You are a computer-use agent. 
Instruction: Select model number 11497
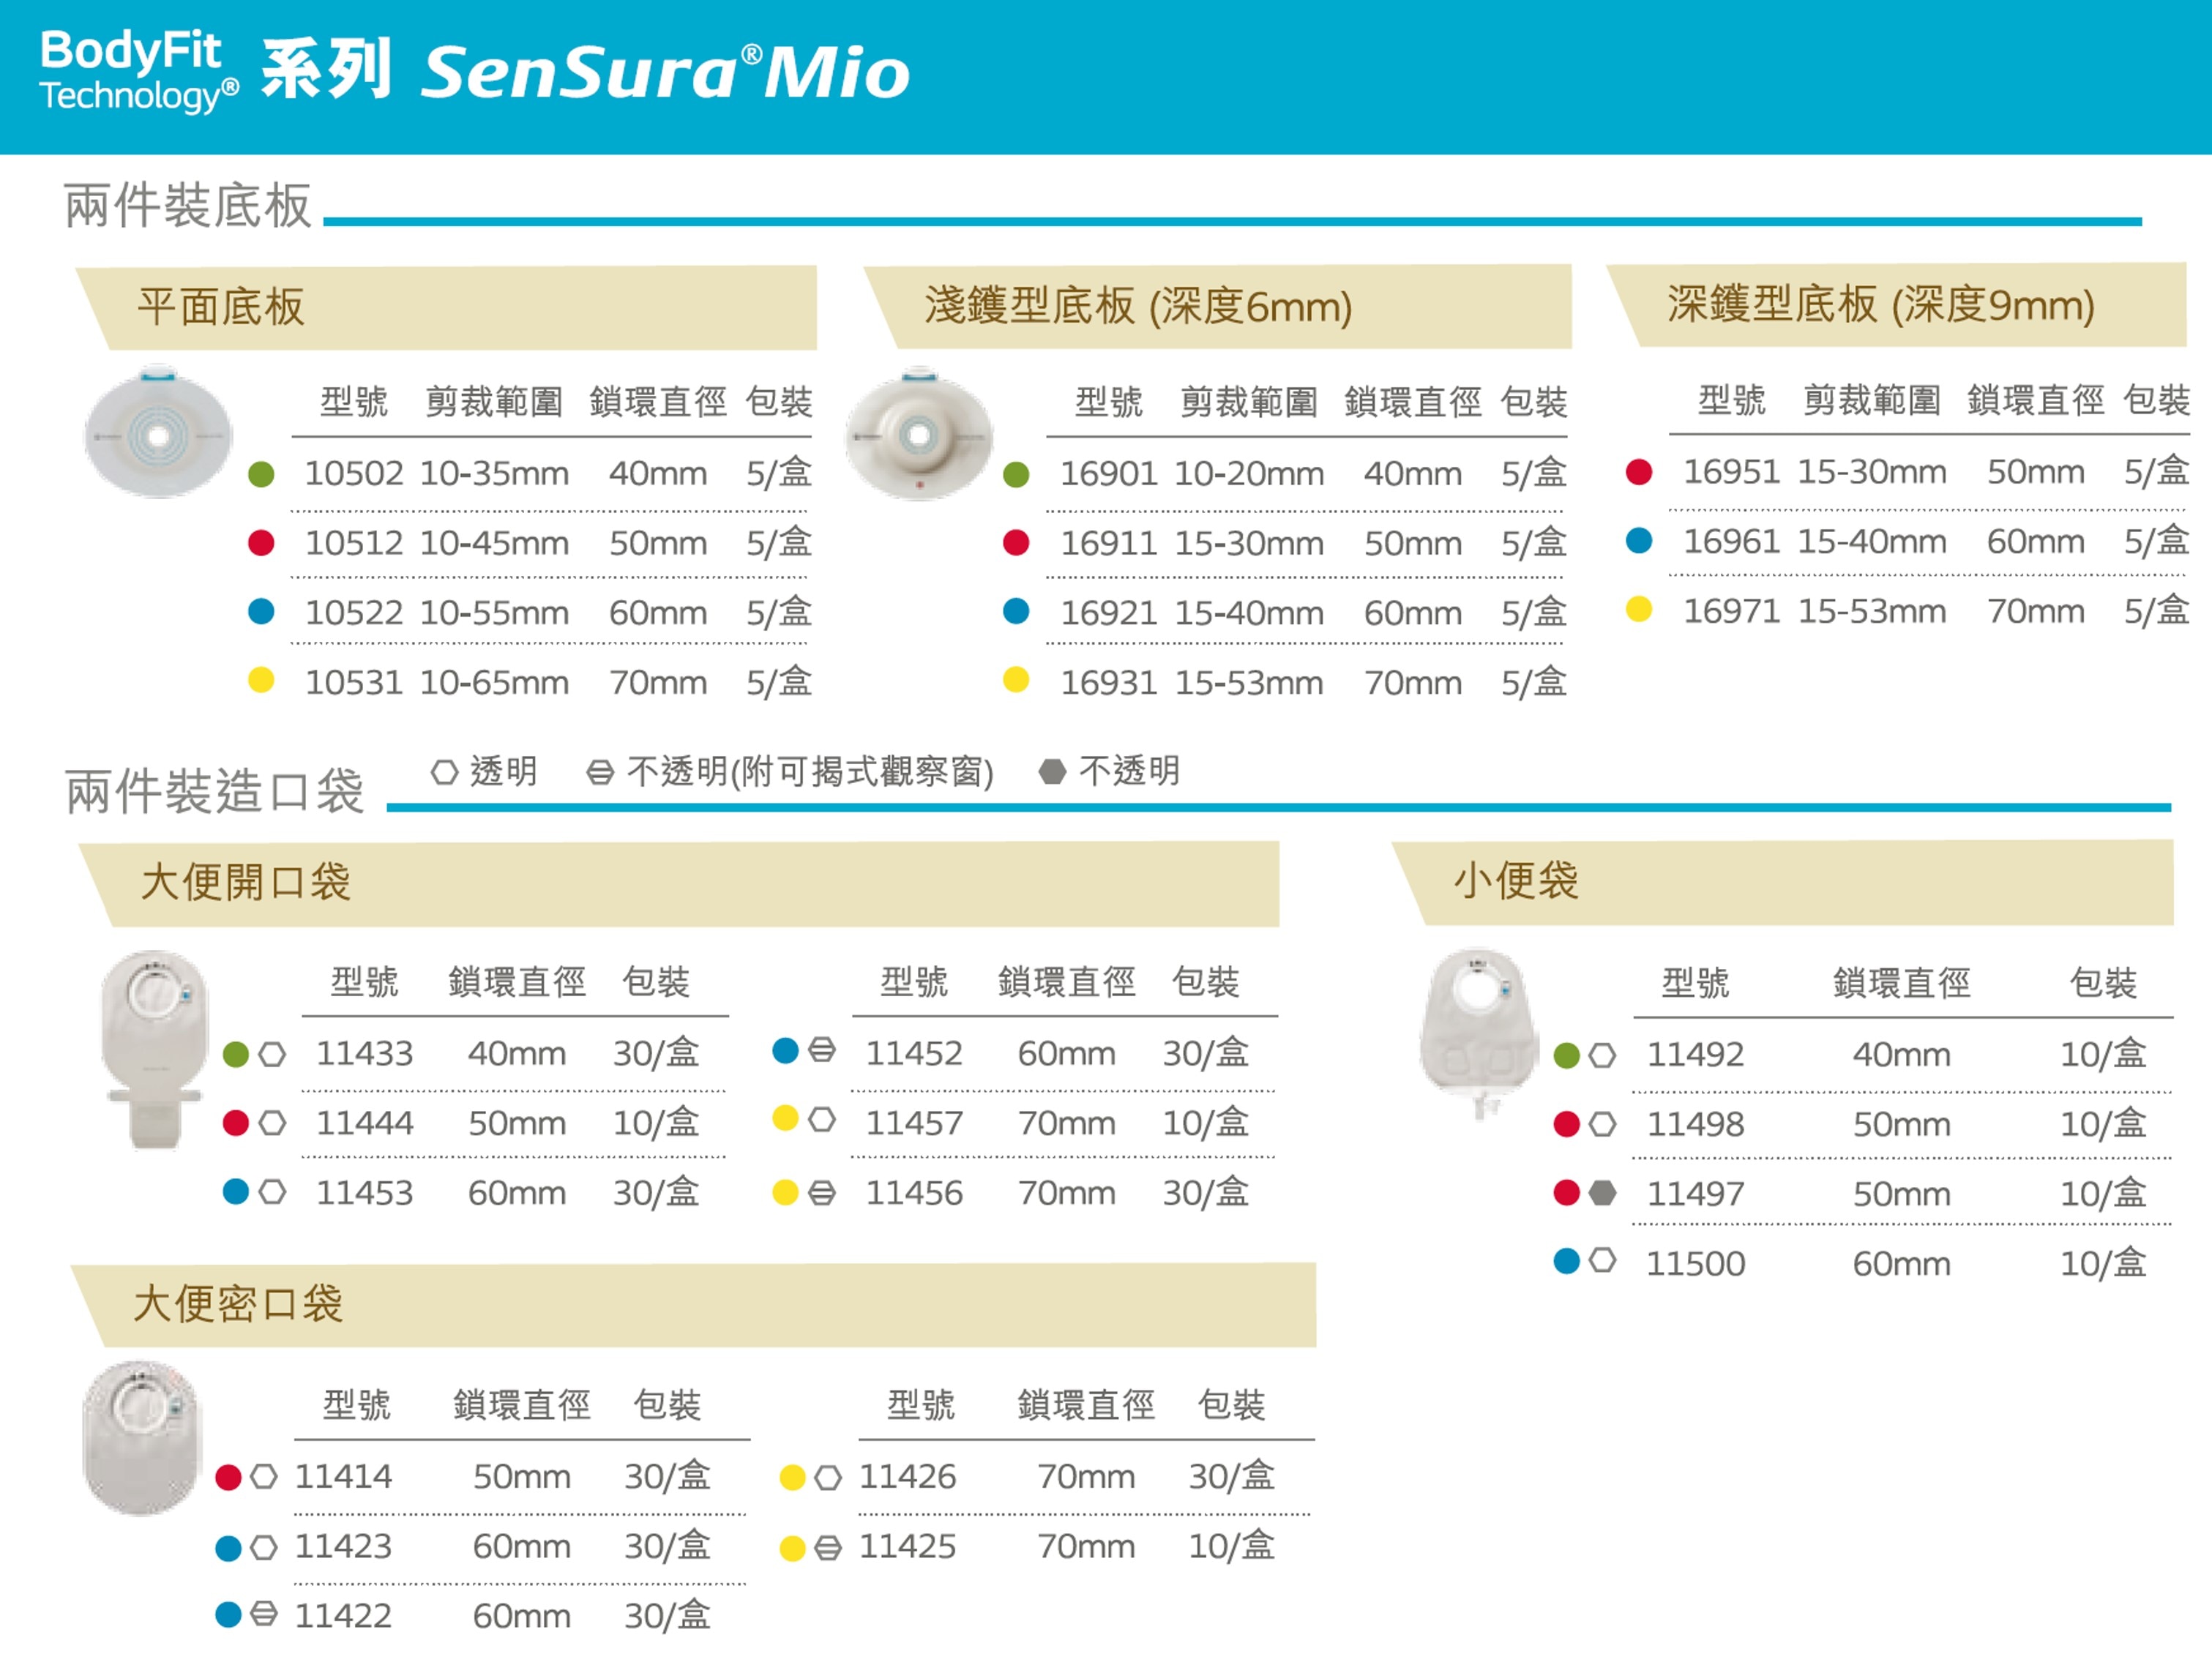1696,1194
